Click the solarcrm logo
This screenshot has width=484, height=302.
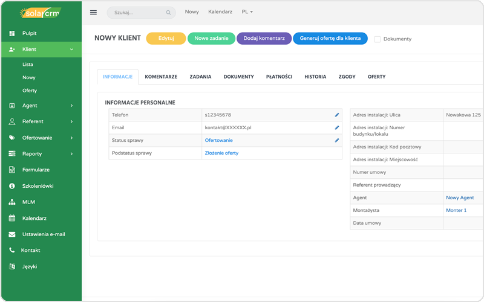tap(41, 13)
